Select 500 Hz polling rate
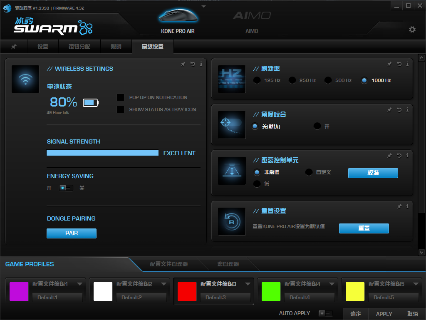426x320 pixels. [x=328, y=80]
